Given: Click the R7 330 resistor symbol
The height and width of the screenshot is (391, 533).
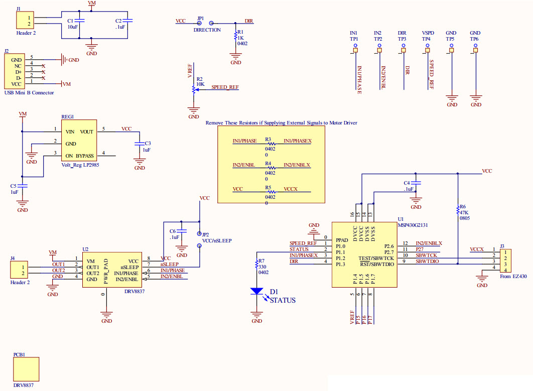Looking at the screenshot, I should pyautogui.click(x=256, y=265).
